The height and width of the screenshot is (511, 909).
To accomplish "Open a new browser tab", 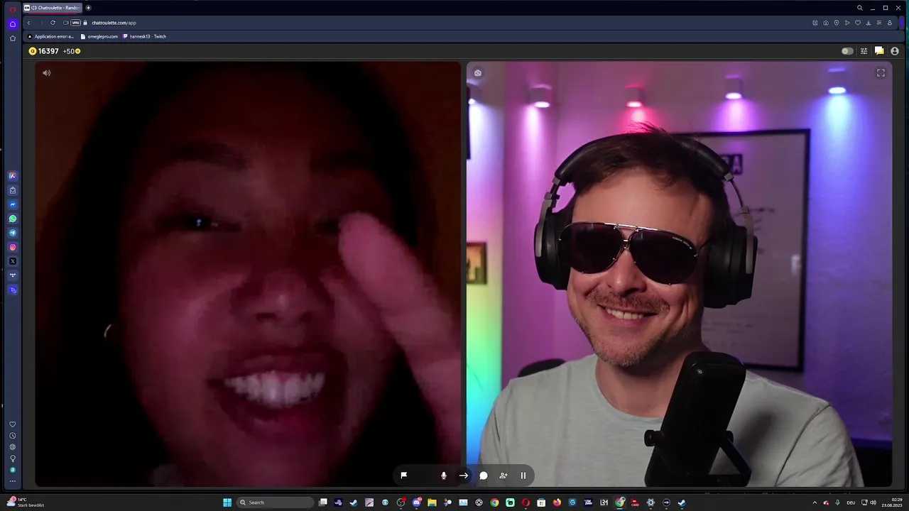I will (x=88, y=8).
